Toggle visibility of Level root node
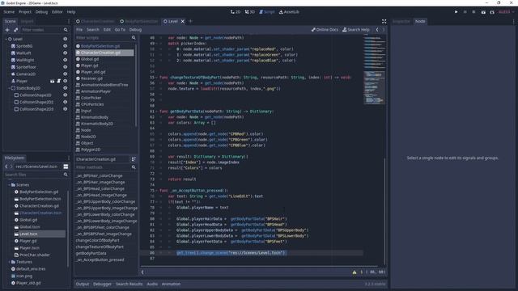Image resolution: width=518 pixels, height=291 pixels. pyautogui.click(x=65, y=39)
